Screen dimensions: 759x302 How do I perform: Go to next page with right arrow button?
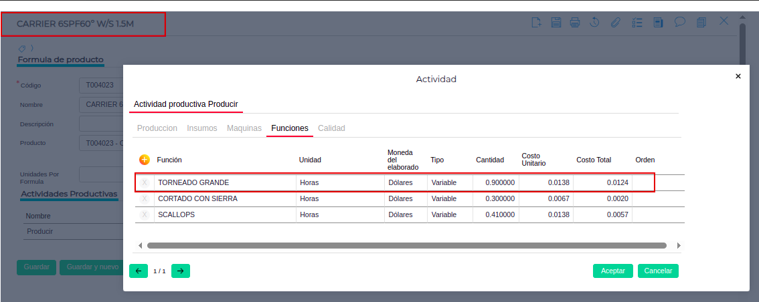pos(181,271)
